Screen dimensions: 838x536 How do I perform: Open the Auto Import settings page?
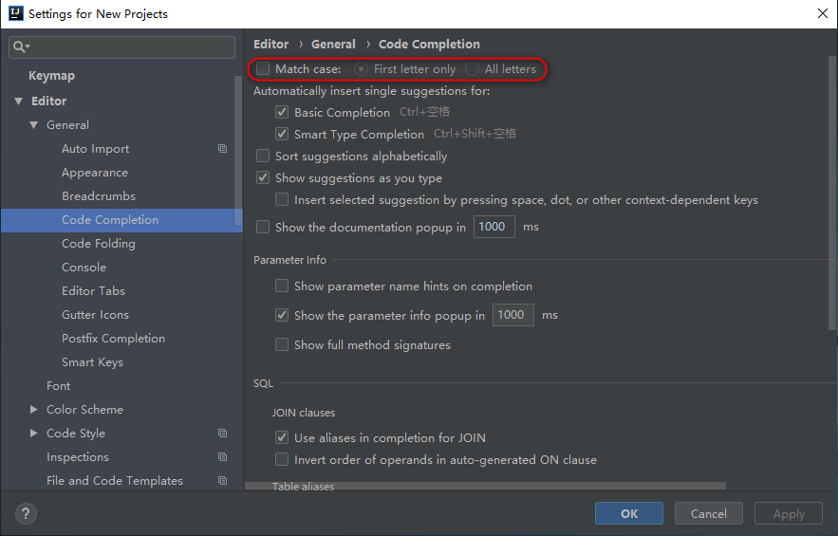click(x=95, y=149)
